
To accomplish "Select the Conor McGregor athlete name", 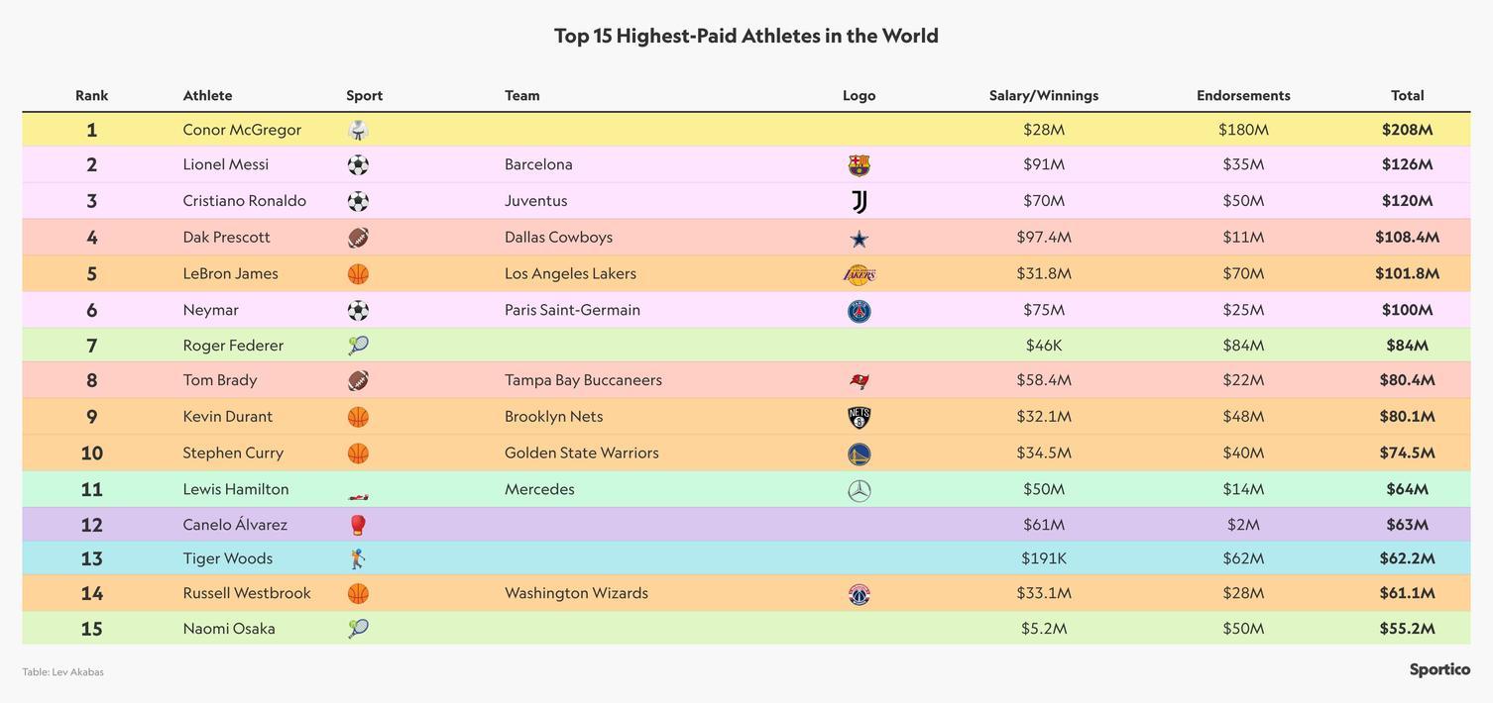I will pos(242,130).
